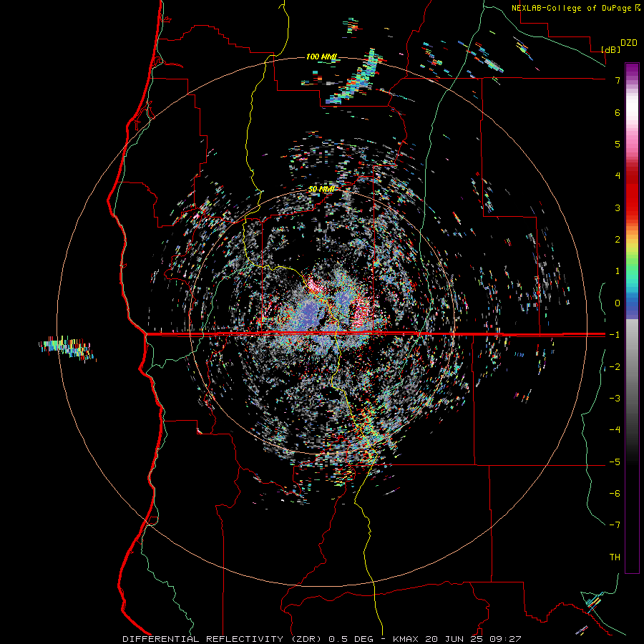This screenshot has height=644, width=644.
Task: Click the 7 value on color scale
Action: 618,80
